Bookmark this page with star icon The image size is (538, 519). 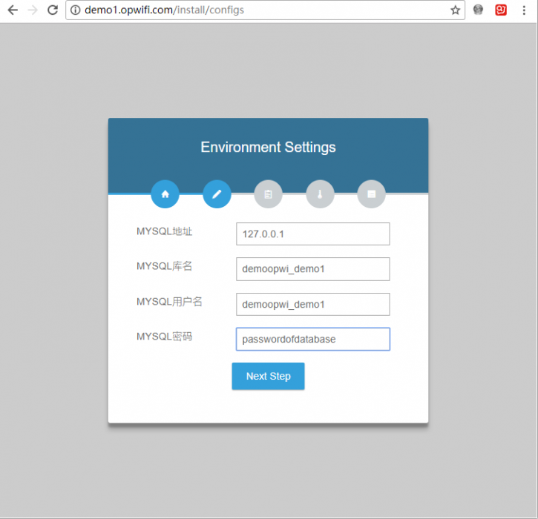[456, 10]
